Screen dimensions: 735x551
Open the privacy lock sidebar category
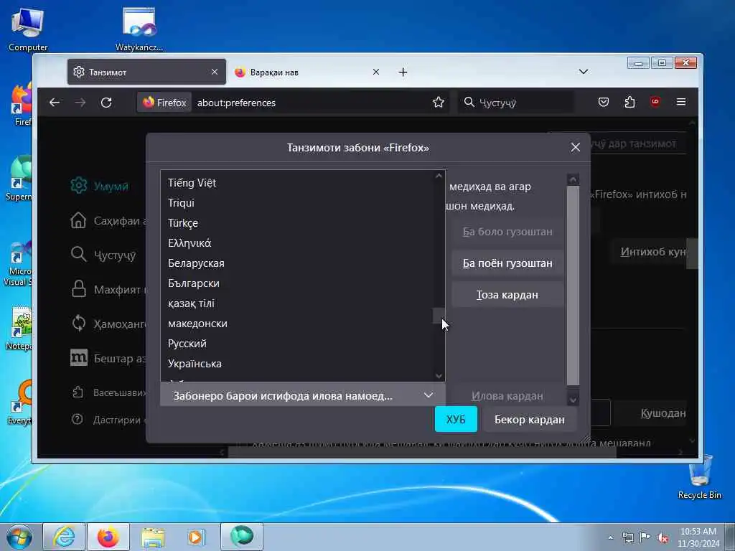click(78, 290)
